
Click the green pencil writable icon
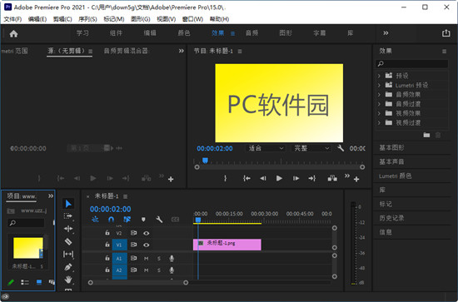point(11,282)
